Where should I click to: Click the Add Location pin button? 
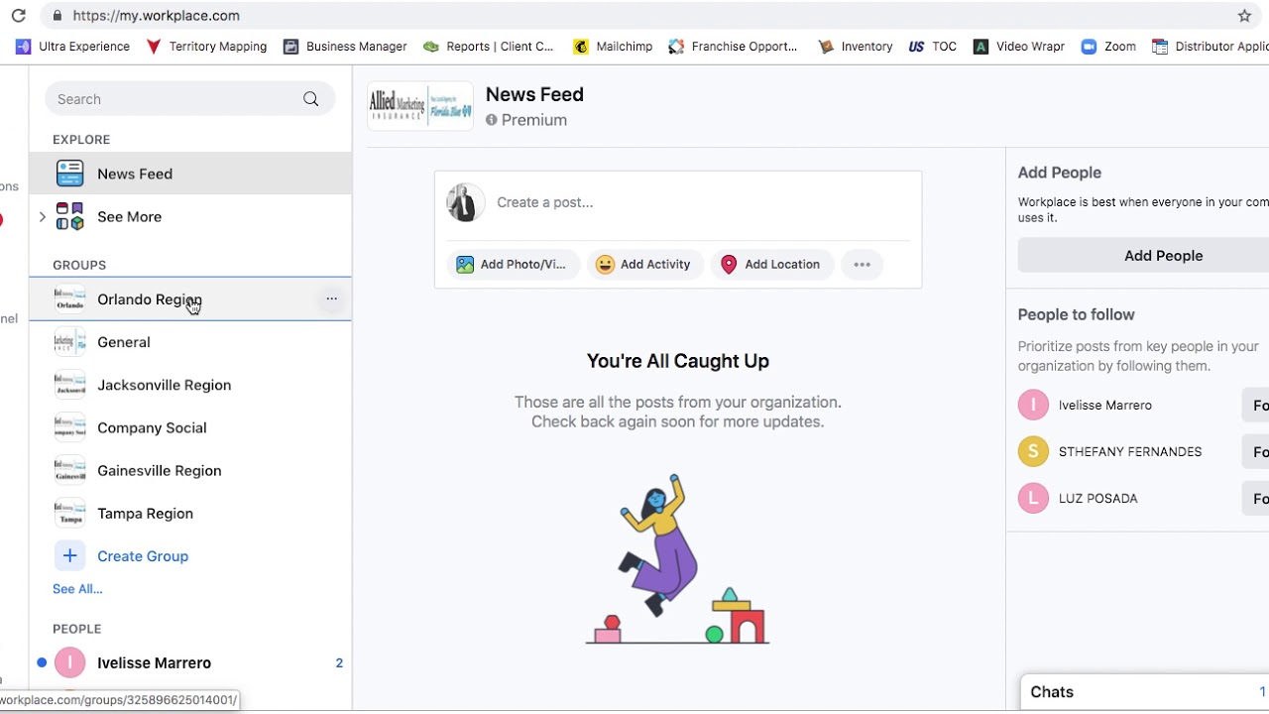(x=771, y=265)
